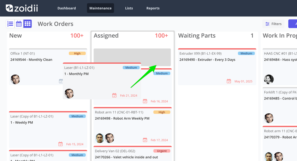Click New column header
Image resolution: width=297 pixels, height=161 pixels.
[15, 36]
